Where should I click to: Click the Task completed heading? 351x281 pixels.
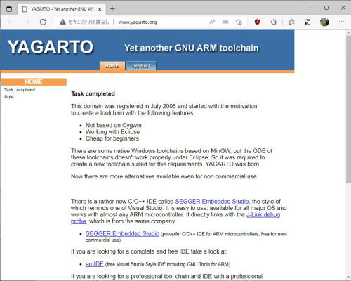(x=93, y=94)
